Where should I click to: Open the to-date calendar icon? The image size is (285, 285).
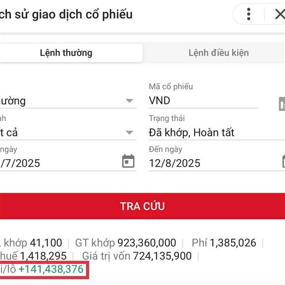284,161
